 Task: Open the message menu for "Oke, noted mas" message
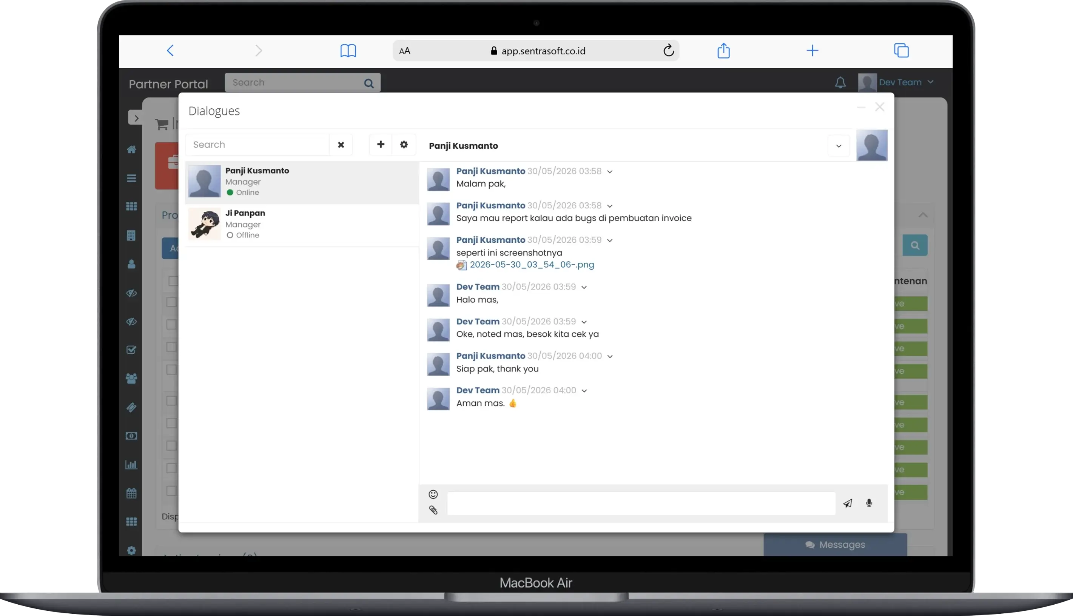tap(584, 322)
